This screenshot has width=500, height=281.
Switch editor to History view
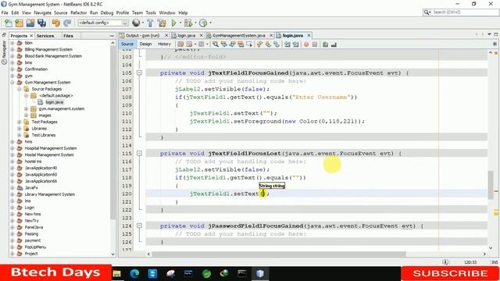point(164,44)
